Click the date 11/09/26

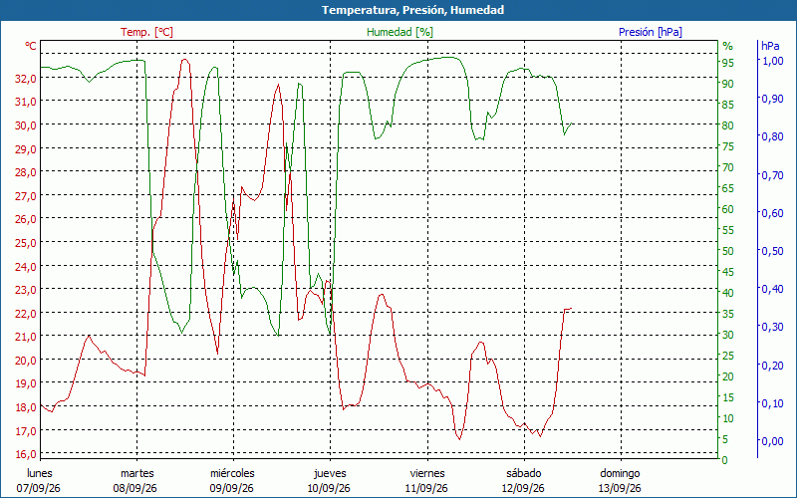tap(426, 488)
